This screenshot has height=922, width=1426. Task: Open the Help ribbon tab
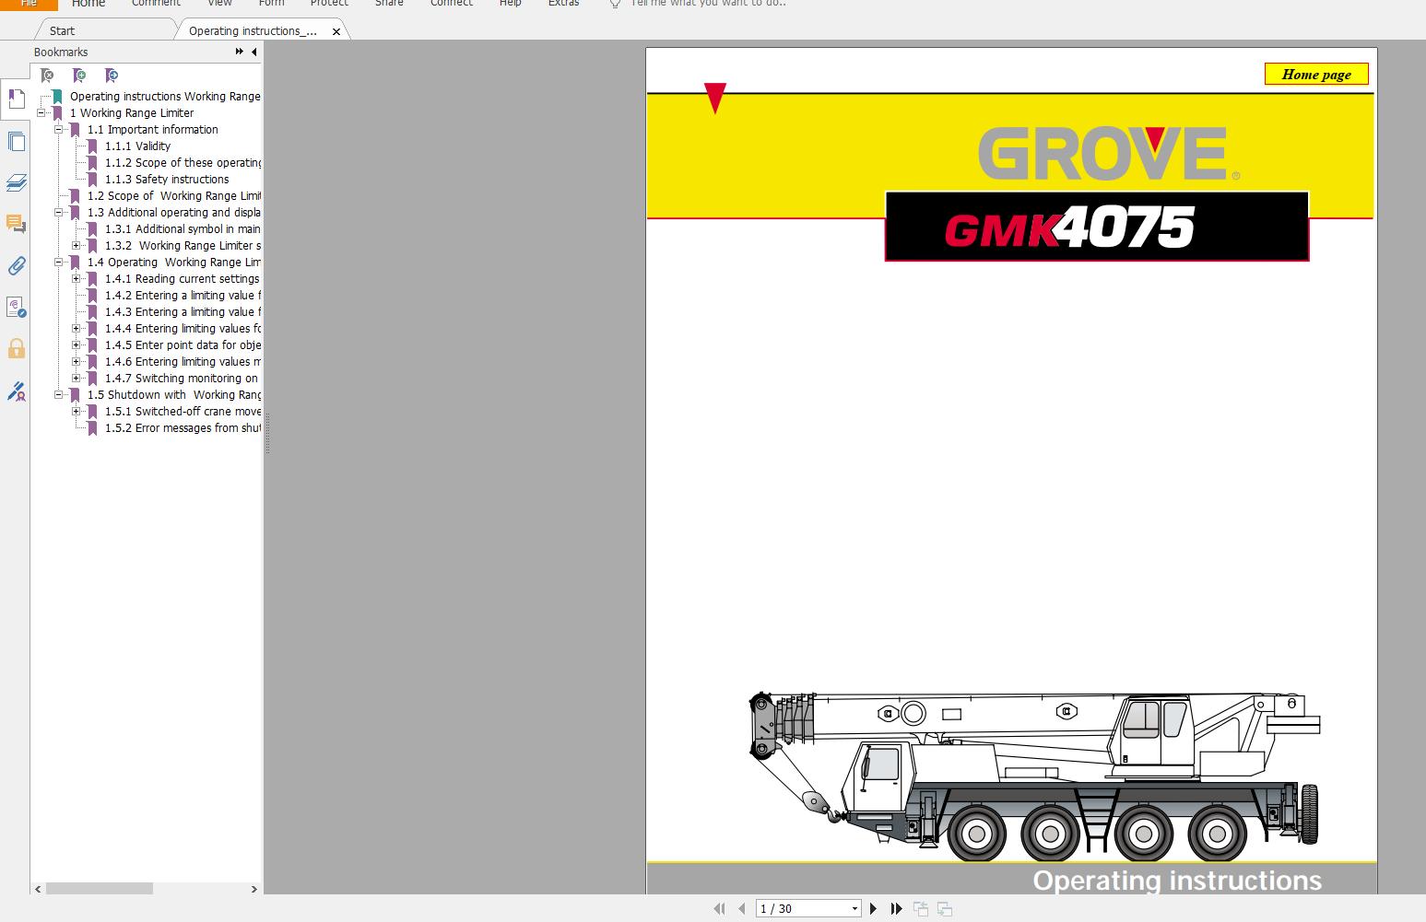tap(510, 4)
